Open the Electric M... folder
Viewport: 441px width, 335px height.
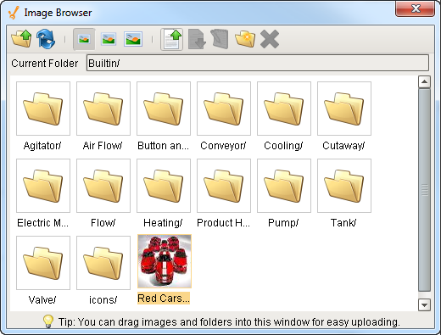(x=43, y=186)
